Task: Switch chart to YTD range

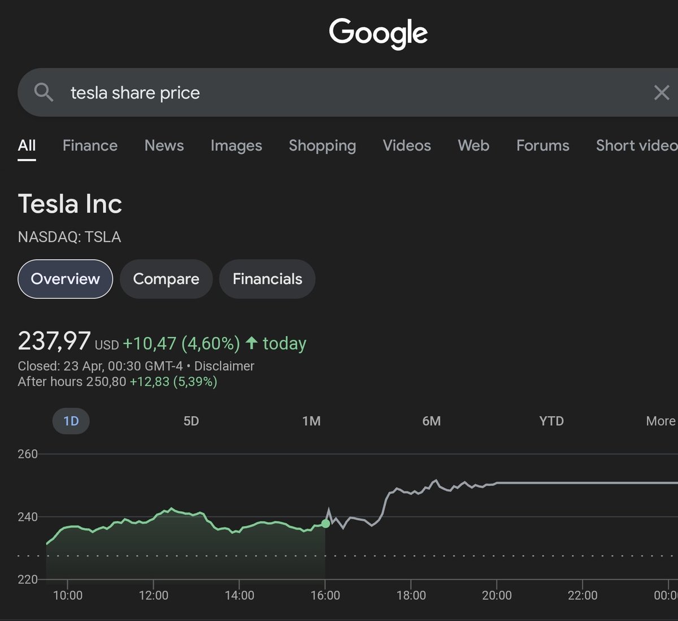Action: point(551,421)
